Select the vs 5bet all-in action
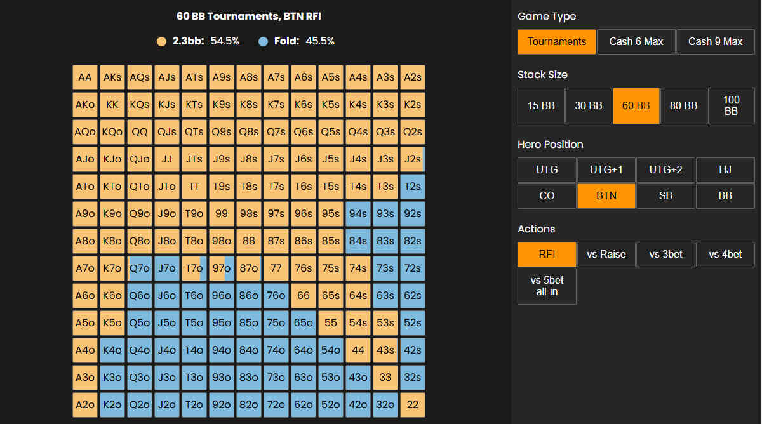Screen dimensions: 762x424 547,286
